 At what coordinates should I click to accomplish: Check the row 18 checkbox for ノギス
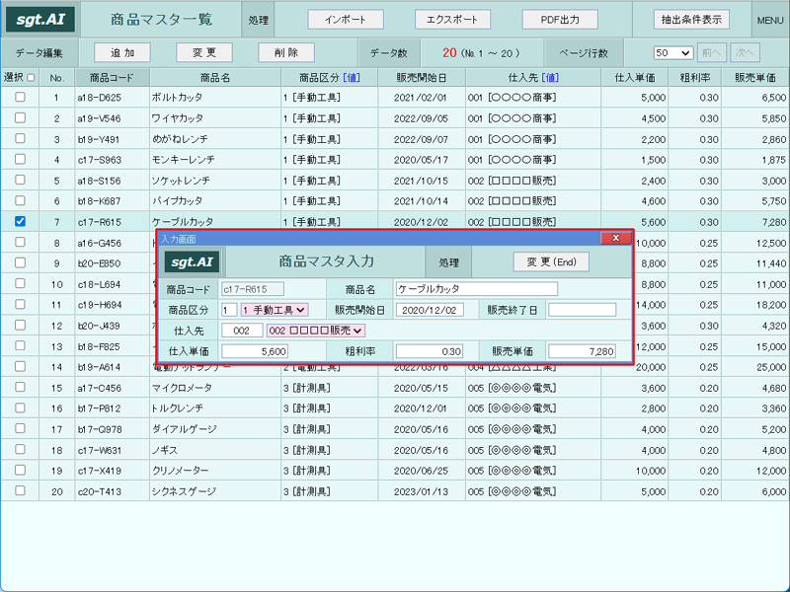[20, 449]
